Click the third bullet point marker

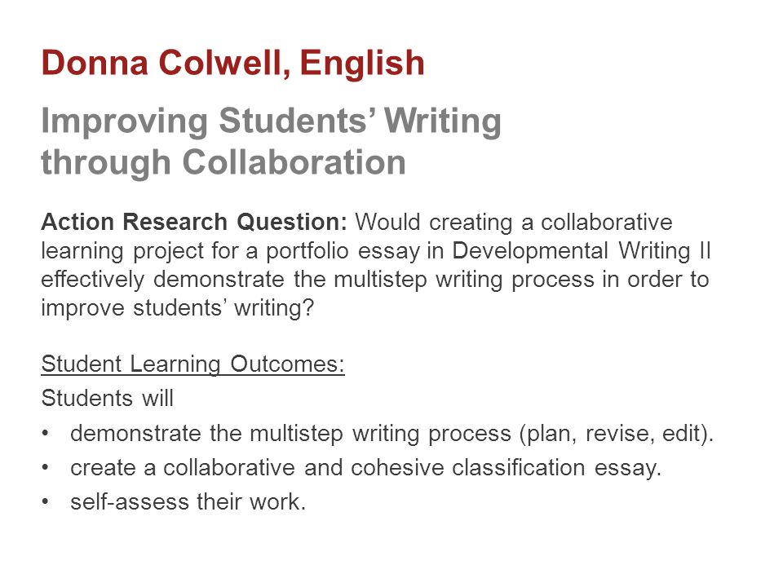click(46, 501)
